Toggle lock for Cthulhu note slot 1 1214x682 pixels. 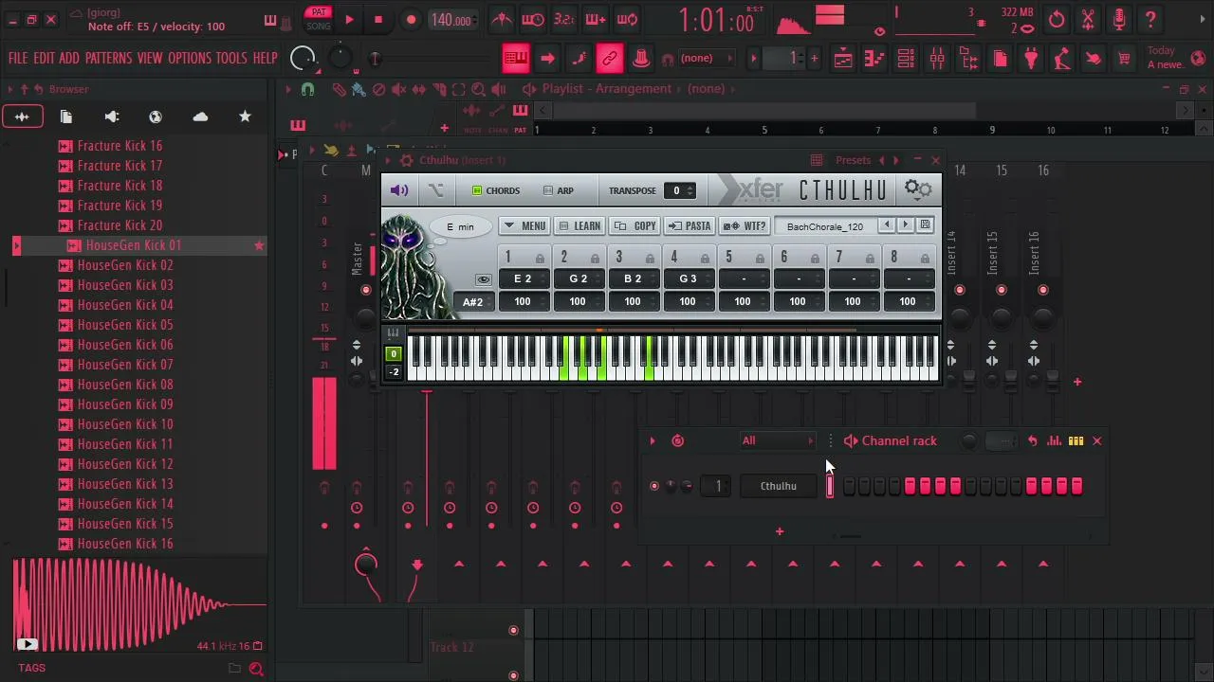pos(540,258)
